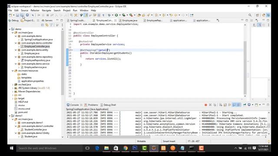Image resolution: width=278 pixels, height=156 pixels.
Task: Expand the Maven Dependencies node
Action: (13, 91)
